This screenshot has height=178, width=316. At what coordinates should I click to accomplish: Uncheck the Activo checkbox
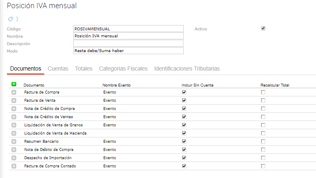[x=263, y=28]
